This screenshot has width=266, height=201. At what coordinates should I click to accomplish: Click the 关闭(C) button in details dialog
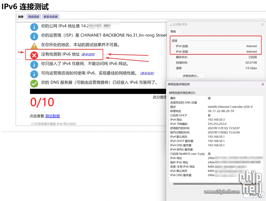click(x=254, y=195)
